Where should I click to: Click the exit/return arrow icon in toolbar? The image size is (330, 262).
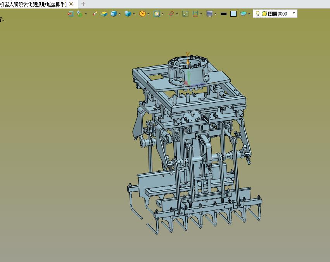point(70,14)
